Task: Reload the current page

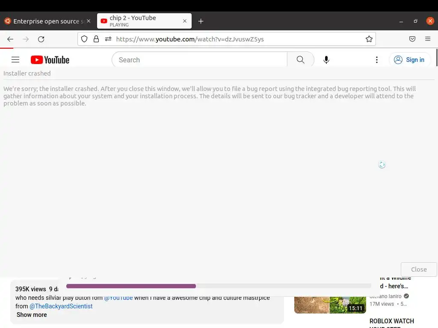Action: [41, 39]
